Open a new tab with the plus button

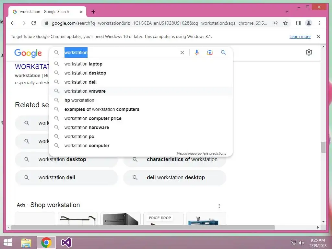pyautogui.click(x=93, y=12)
